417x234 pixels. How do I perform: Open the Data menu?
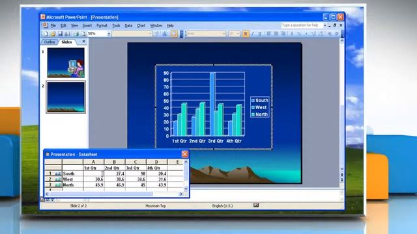pos(128,25)
